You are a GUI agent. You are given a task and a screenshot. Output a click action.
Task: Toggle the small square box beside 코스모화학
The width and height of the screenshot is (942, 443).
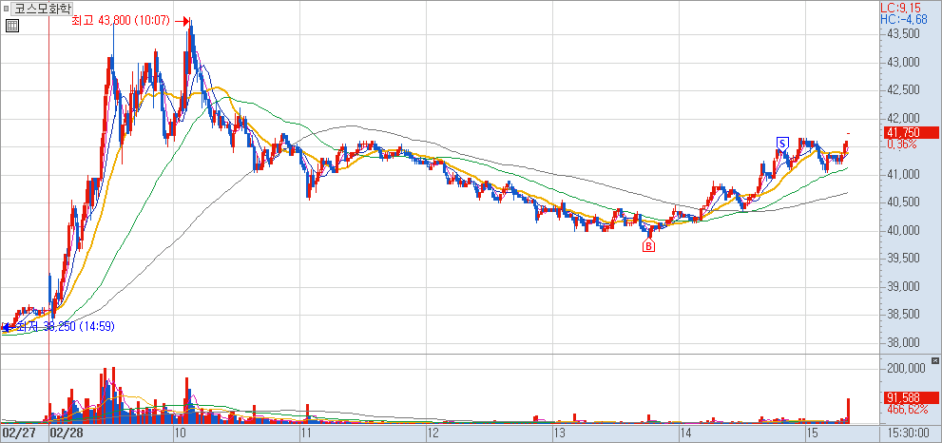pos(6,9)
